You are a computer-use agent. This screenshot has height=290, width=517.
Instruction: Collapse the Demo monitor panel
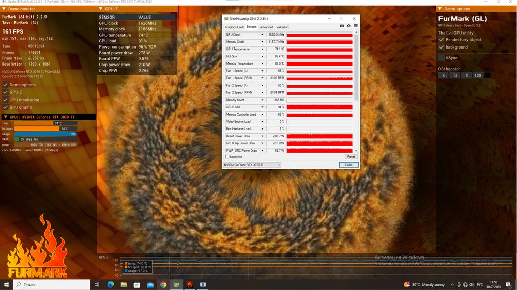pyautogui.click(x=4, y=9)
